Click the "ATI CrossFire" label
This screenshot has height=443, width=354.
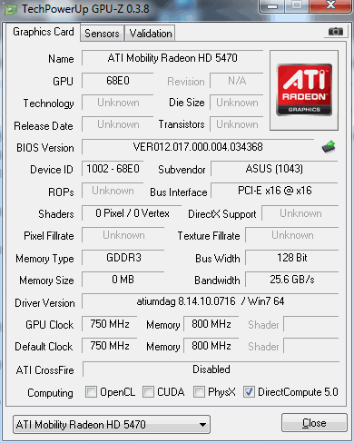point(44,370)
